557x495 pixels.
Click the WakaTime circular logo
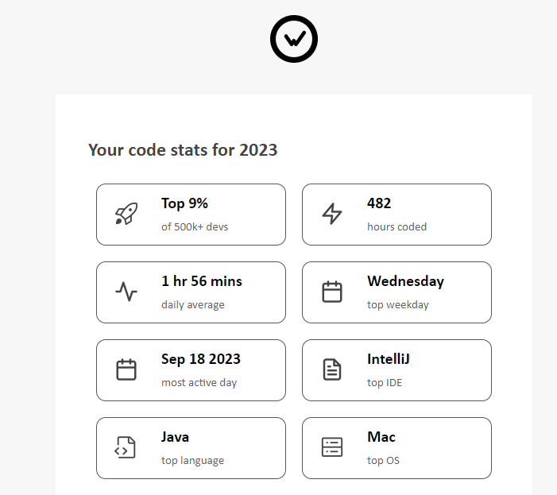(x=294, y=39)
